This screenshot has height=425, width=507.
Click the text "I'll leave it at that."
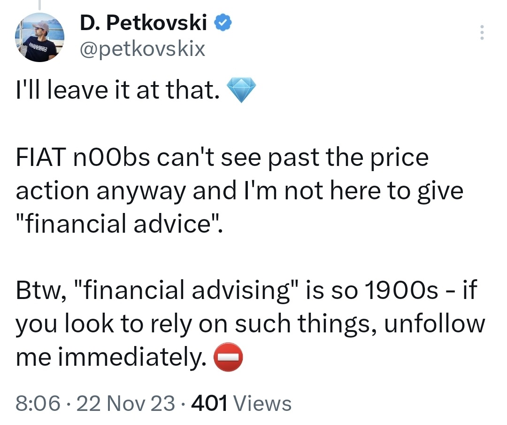(x=118, y=91)
